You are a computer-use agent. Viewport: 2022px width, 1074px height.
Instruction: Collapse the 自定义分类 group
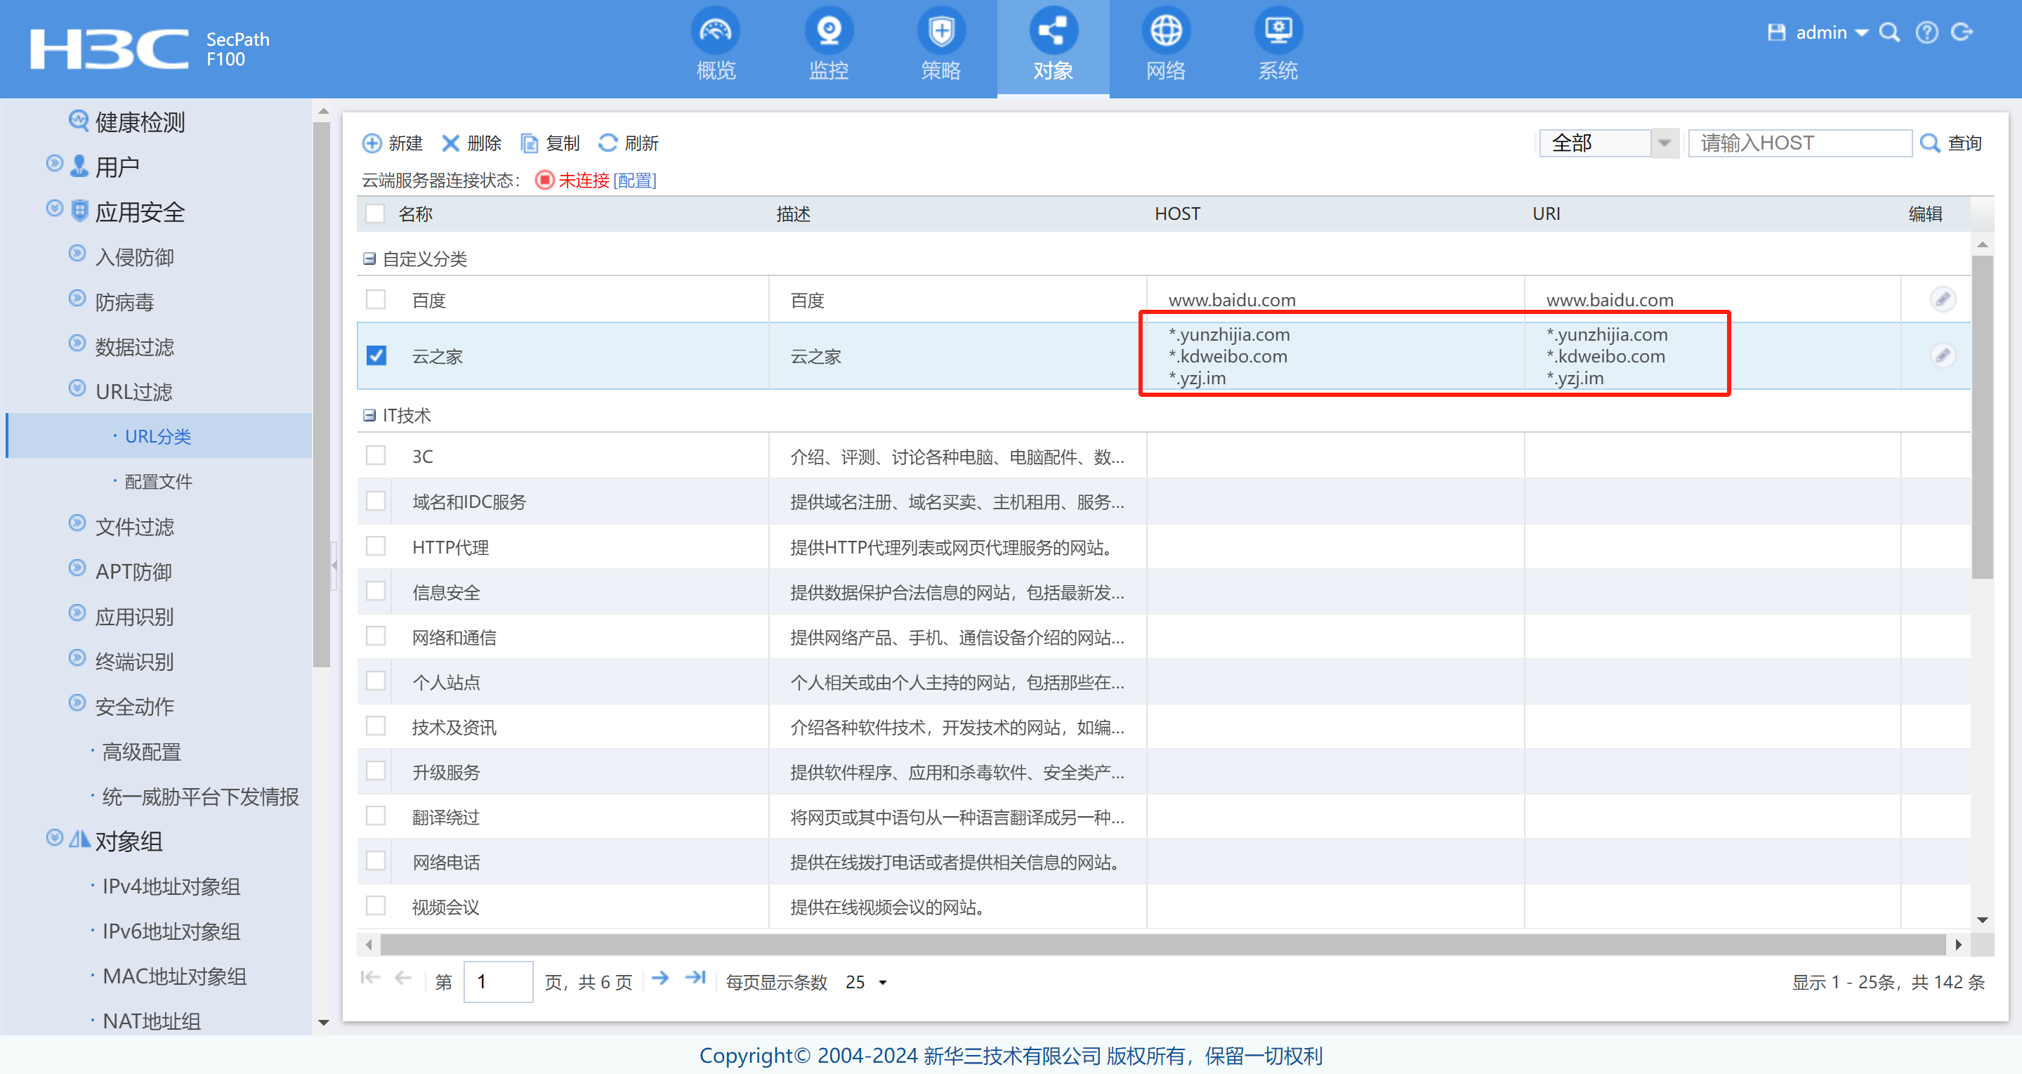pos(369,258)
